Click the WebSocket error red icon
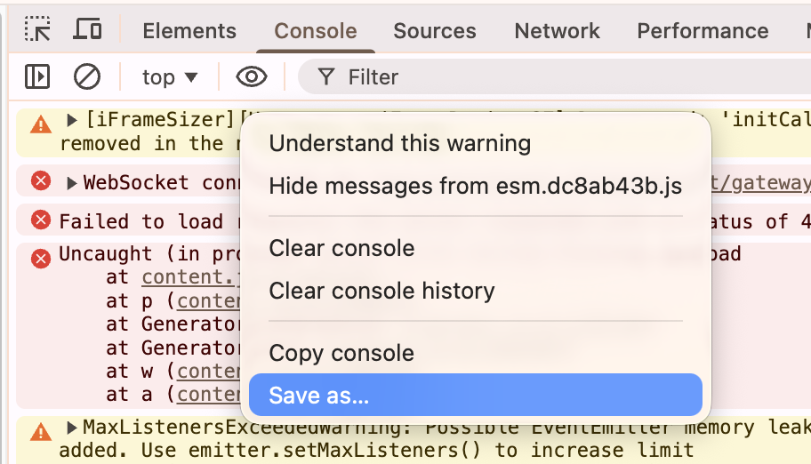 [41, 181]
